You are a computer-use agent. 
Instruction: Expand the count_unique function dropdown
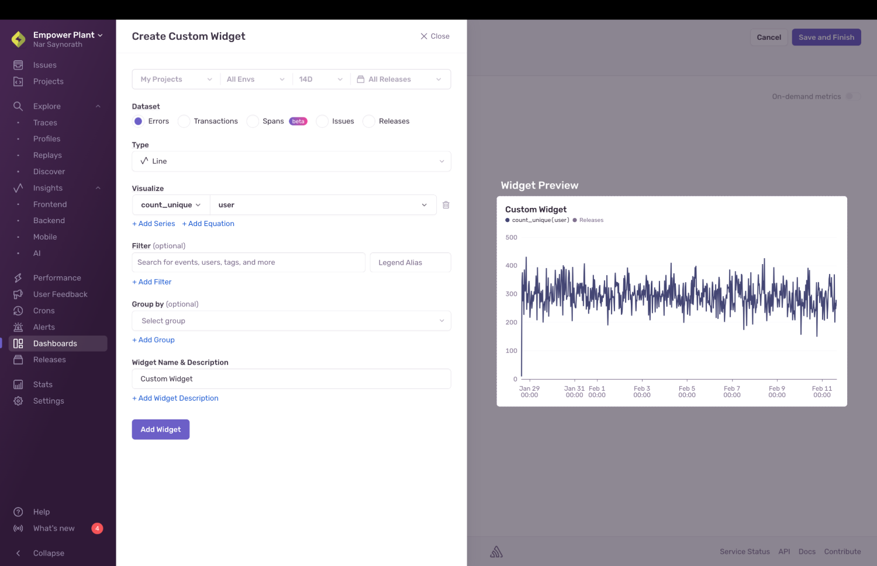(170, 204)
